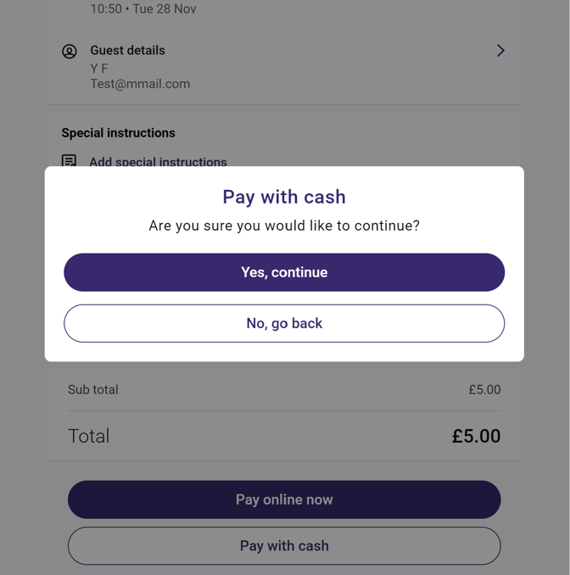Click the Special instructions heading

[118, 133]
